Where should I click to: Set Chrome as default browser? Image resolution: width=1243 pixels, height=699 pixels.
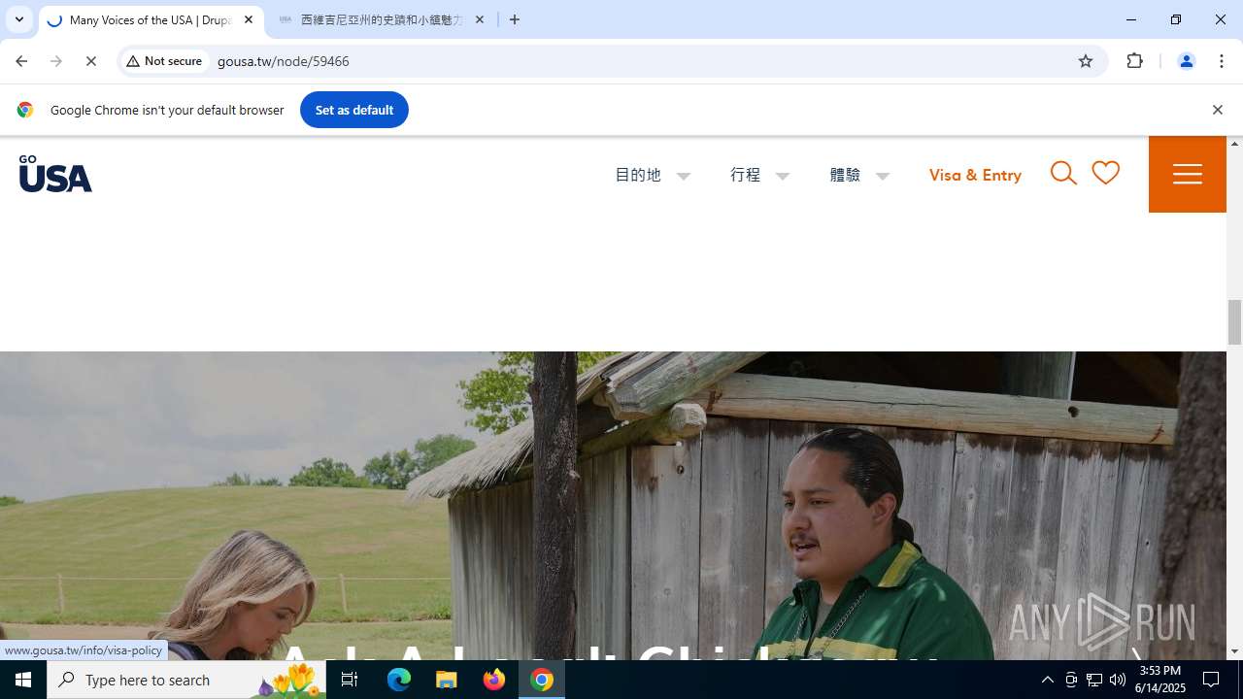point(353,110)
